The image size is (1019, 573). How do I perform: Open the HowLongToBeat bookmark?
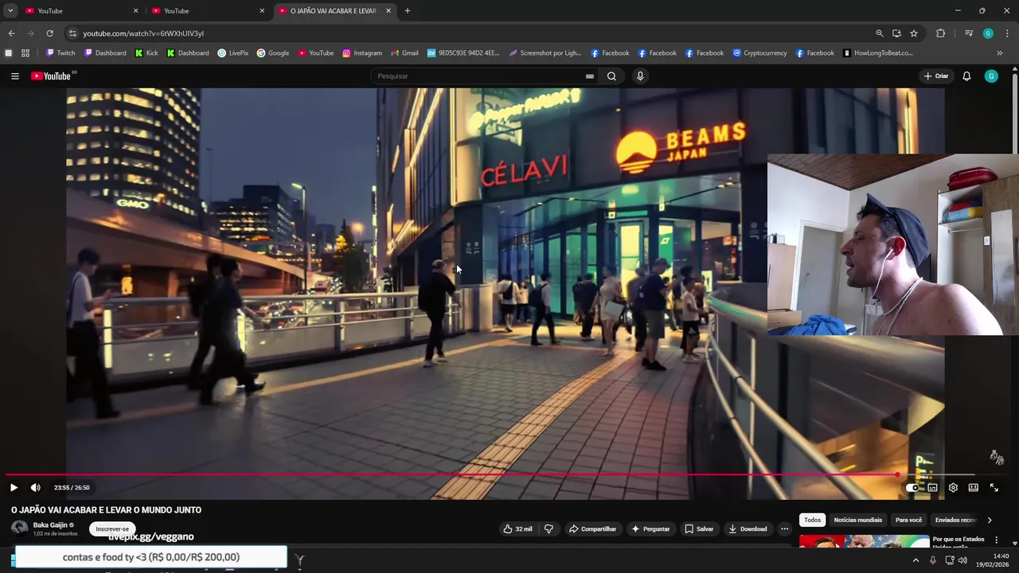tap(877, 53)
